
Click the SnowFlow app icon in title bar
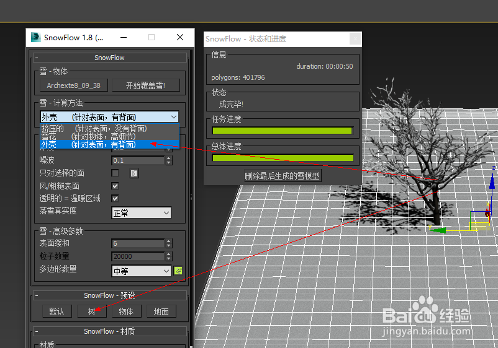click(x=35, y=37)
